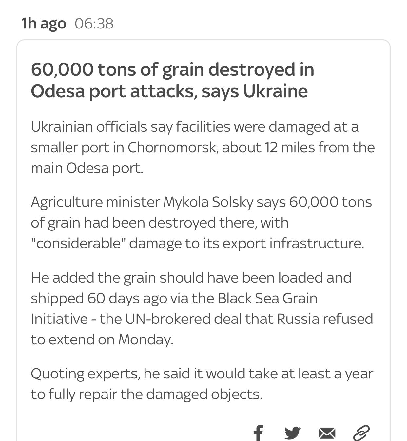Click the '1h ago' timestamp label

(44, 23)
